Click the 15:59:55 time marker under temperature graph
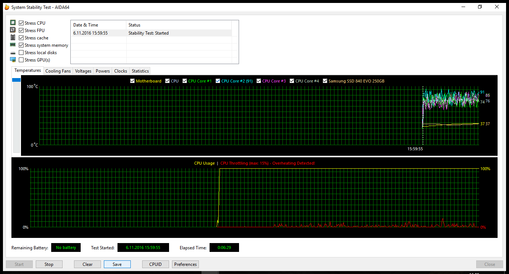The height and width of the screenshot is (274, 509). click(415, 149)
